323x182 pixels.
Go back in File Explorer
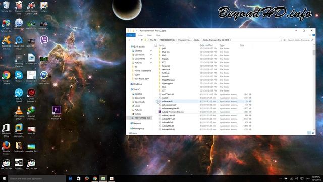click(130, 40)
